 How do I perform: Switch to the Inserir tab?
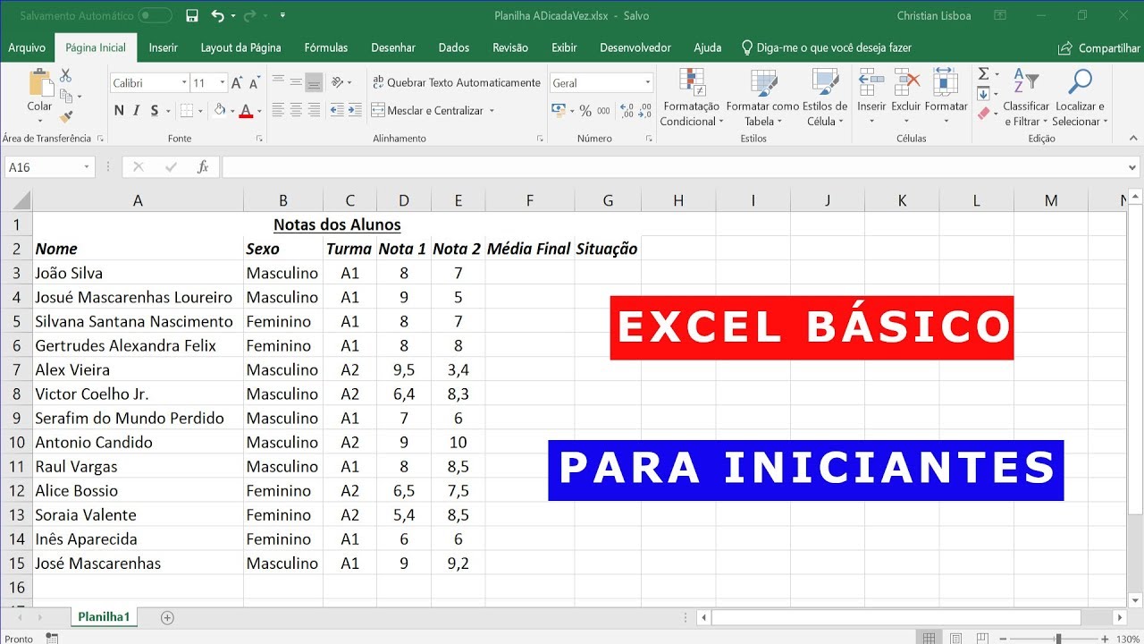click(163, 47)
